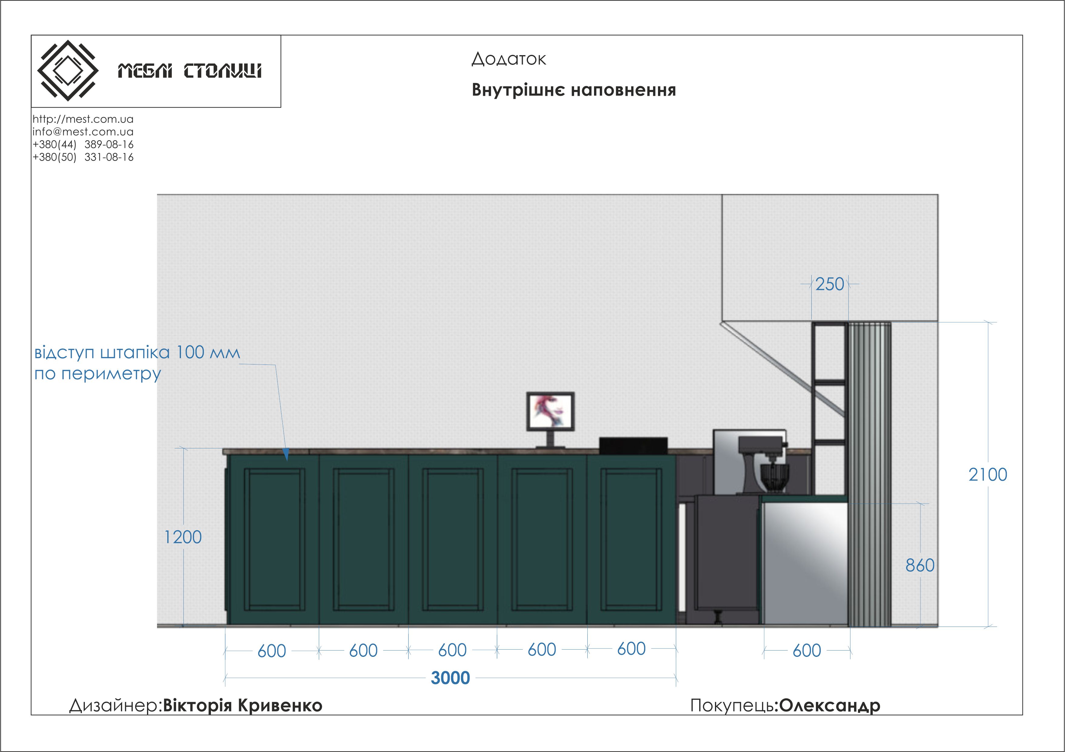Click the 250 shelf width dimension
Viewport: 1065px width, 752px height.
[x=830, y=284]
